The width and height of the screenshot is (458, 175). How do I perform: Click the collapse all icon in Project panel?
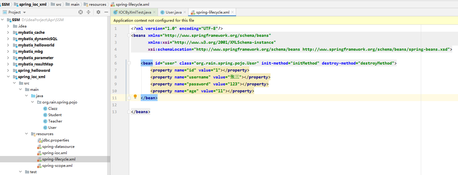pyautogui.click(x=88, y=12)
